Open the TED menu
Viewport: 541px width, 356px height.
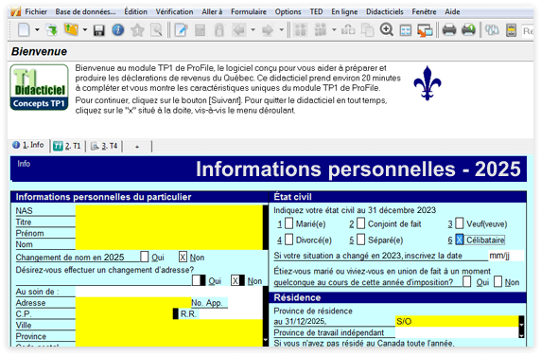(316, 11)
